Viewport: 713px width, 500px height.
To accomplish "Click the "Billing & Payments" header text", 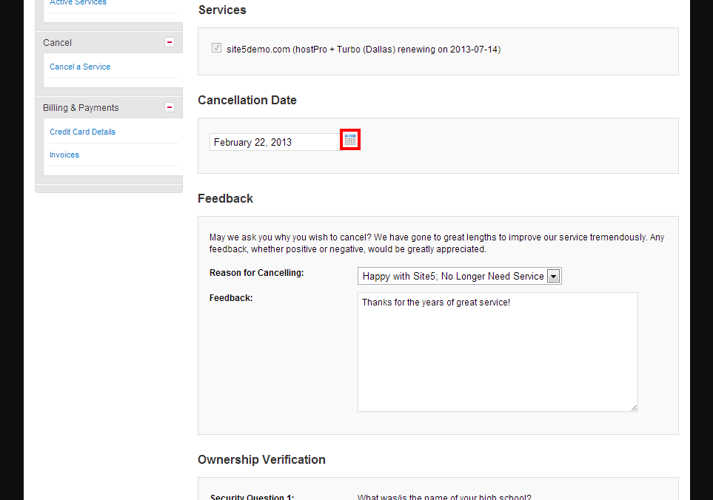I will point(81,108).
